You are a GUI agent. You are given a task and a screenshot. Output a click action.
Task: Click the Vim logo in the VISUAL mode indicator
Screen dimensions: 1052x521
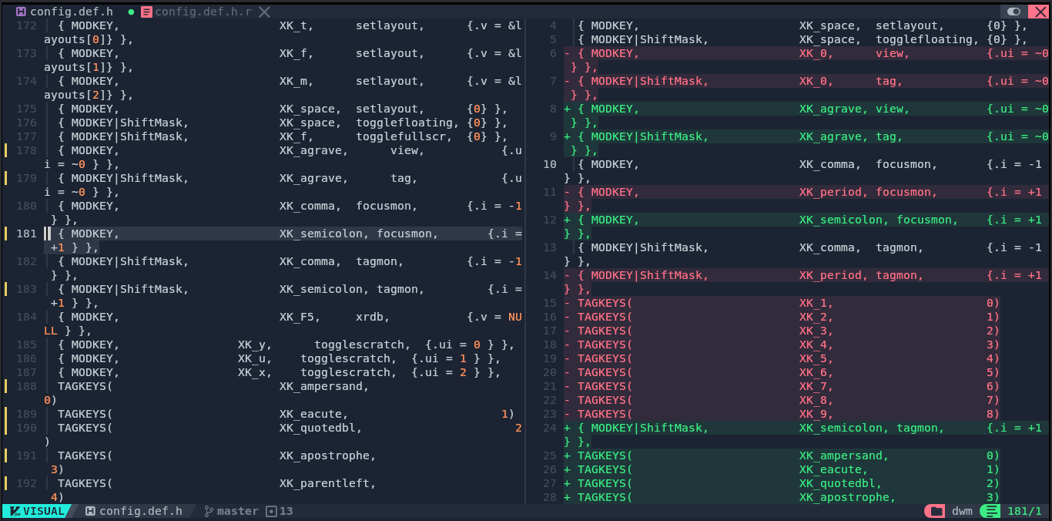coord(15,511)
